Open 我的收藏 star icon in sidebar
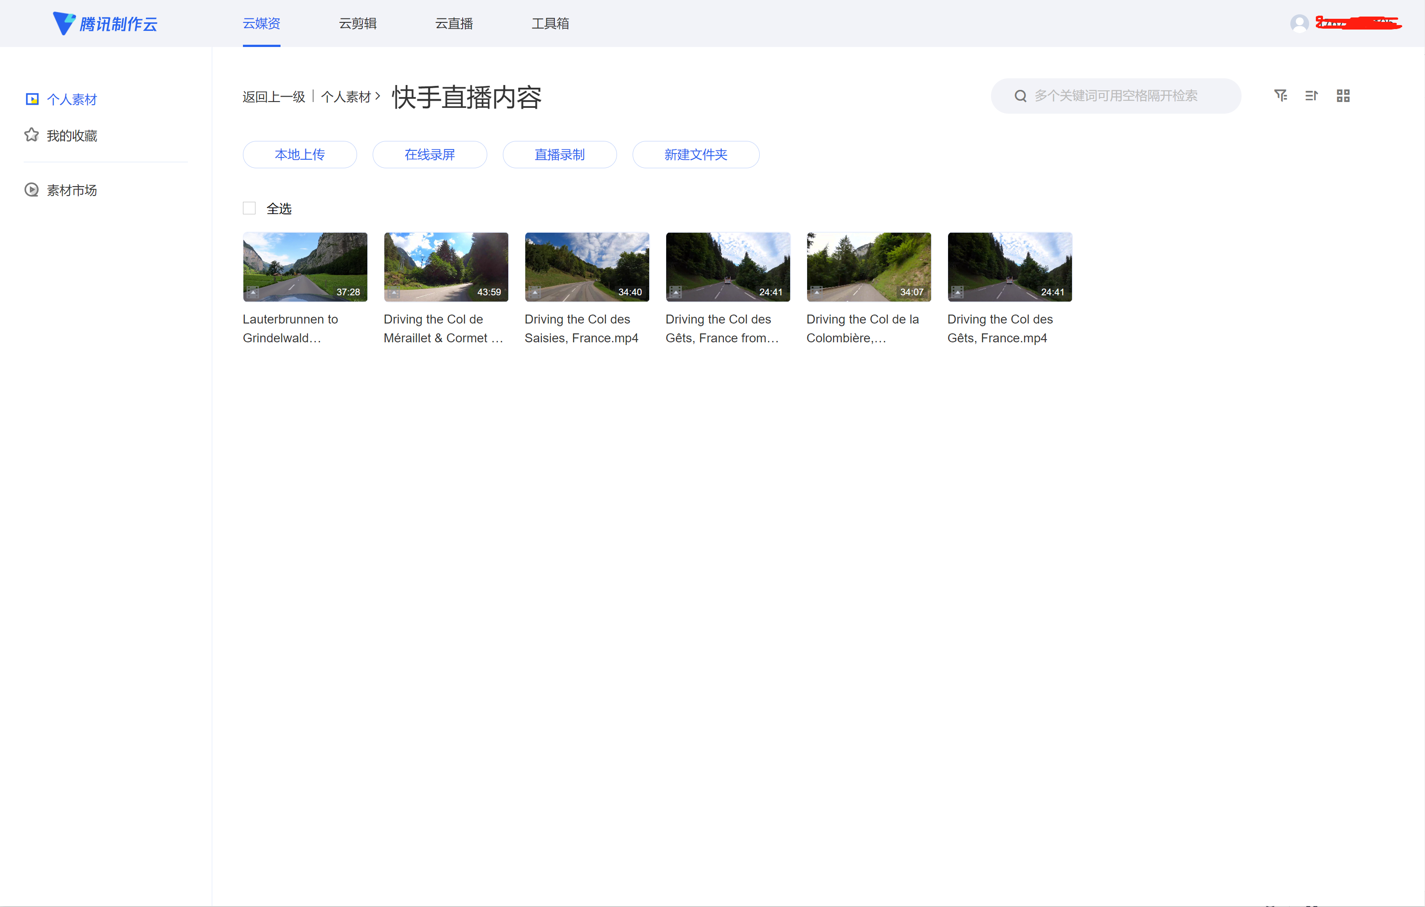This screenshot has width=1425, height=907. click(31, 136)
